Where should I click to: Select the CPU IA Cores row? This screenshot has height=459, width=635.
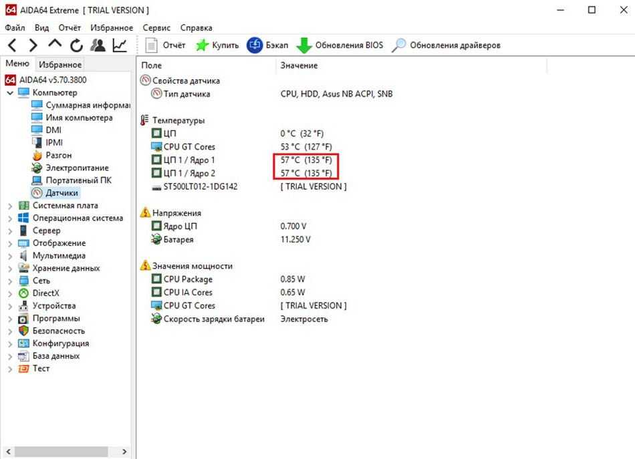click(x=228, y=292)
